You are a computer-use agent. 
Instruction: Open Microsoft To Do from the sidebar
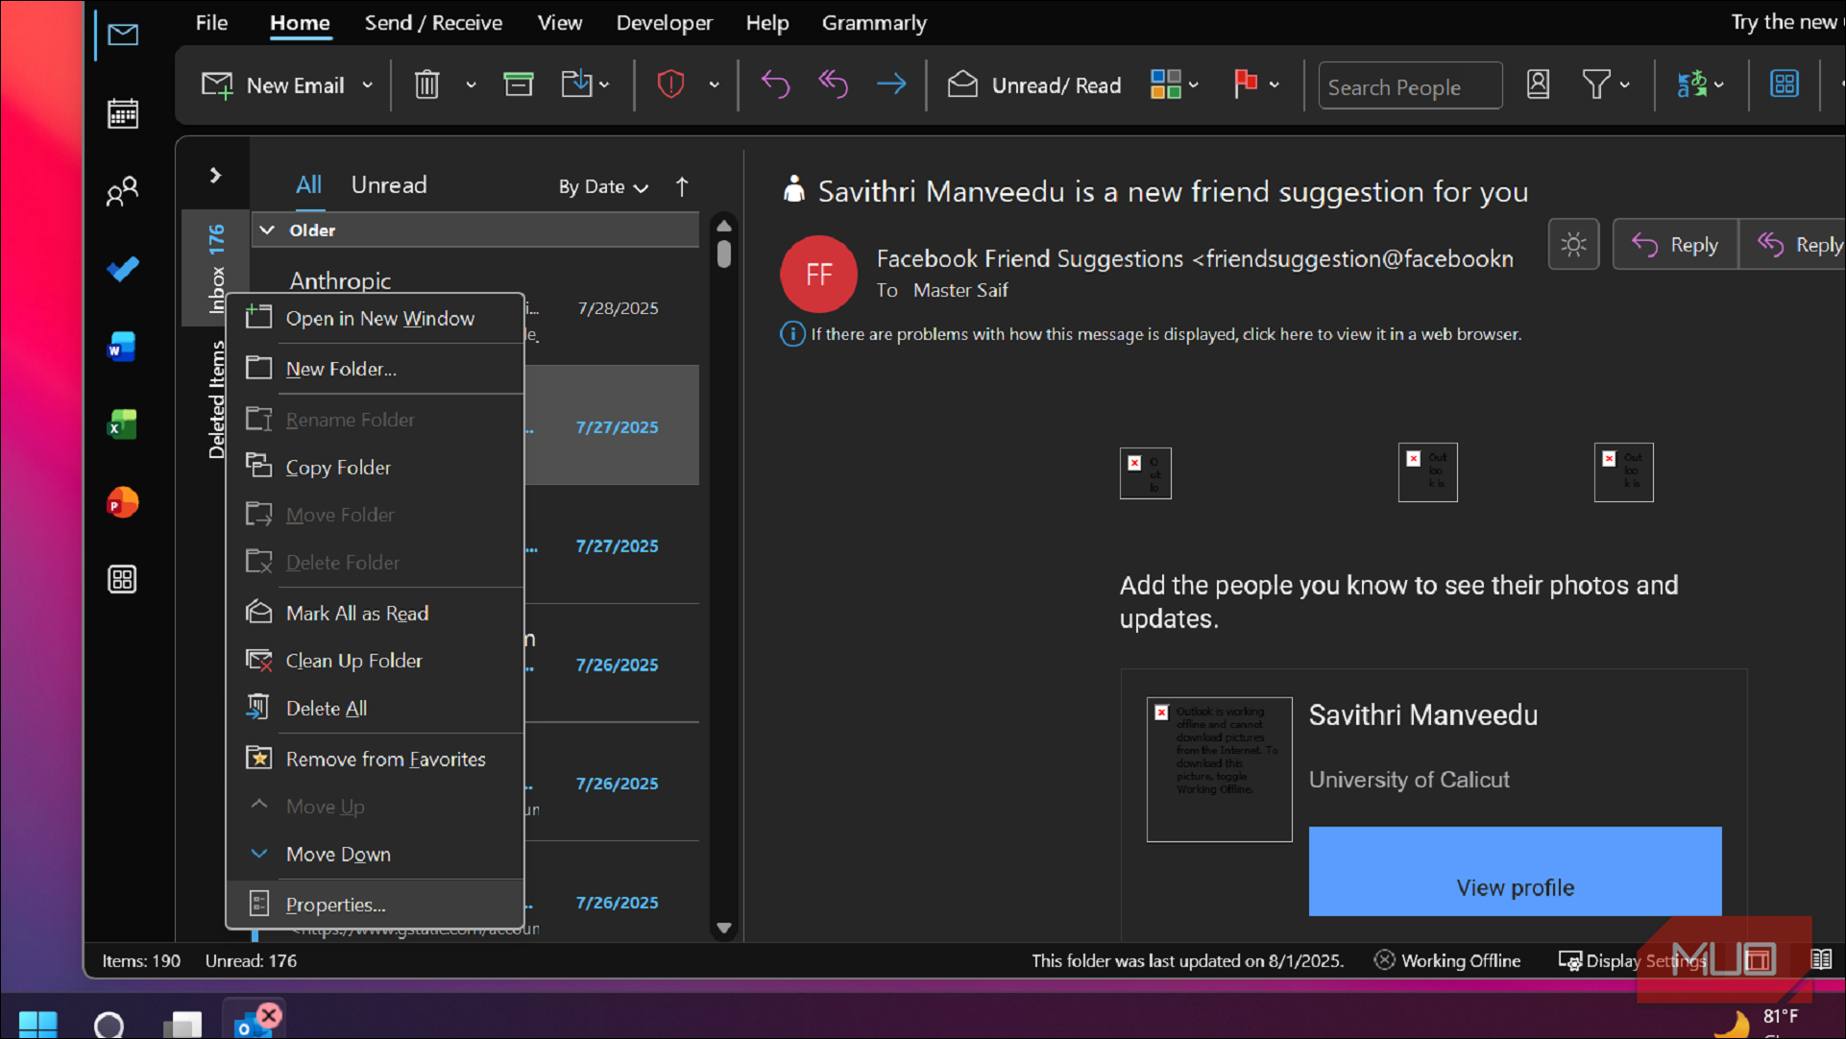[x=122, y=269]
